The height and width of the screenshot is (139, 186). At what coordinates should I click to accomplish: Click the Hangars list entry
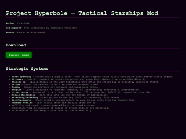click(76, 90)
